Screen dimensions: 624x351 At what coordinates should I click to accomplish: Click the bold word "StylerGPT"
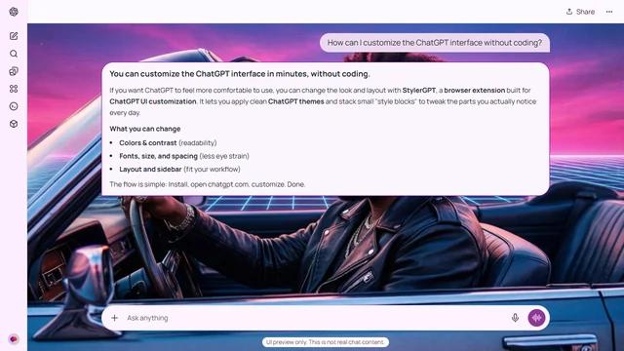(418, 91)
